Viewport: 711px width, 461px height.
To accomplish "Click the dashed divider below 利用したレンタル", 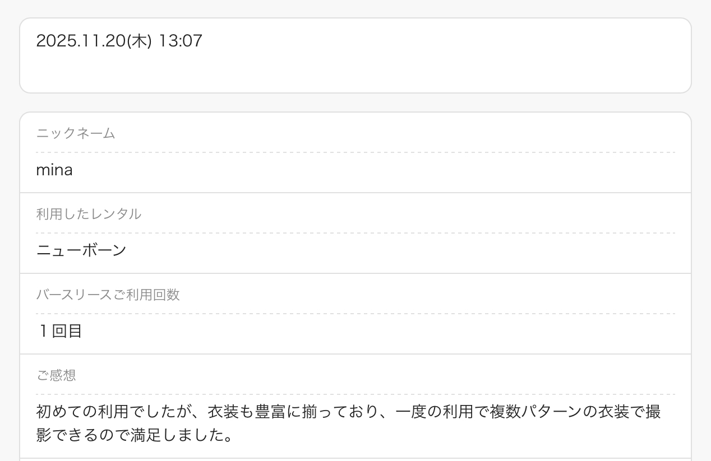I will pyautogui.click(x=355, y=233).
